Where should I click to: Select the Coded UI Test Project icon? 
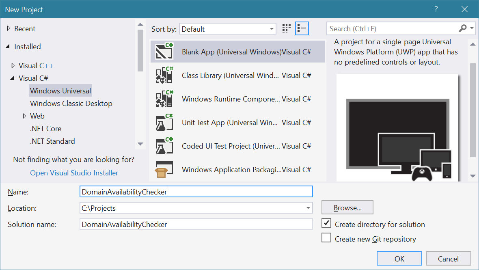coord(164,146)
